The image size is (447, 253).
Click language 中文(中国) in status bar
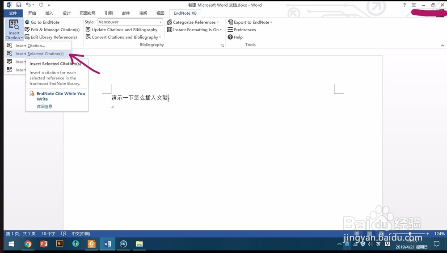point(80,234)
